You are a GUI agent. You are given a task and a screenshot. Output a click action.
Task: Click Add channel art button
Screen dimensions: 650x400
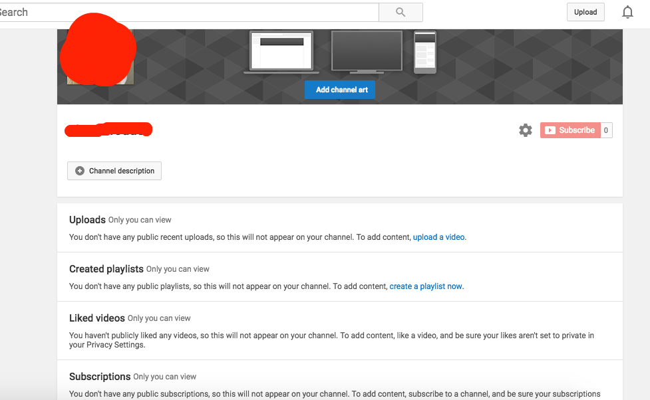(x=340, y=90)
